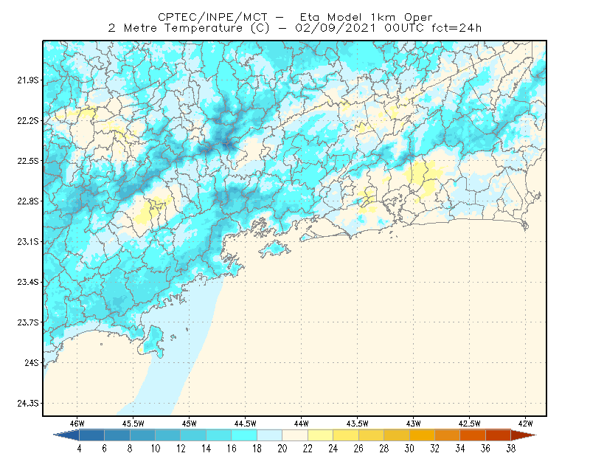Screen dimensions: 590x456
Task: Select the 21.9S latitude axis label
Action: [28, 80]
